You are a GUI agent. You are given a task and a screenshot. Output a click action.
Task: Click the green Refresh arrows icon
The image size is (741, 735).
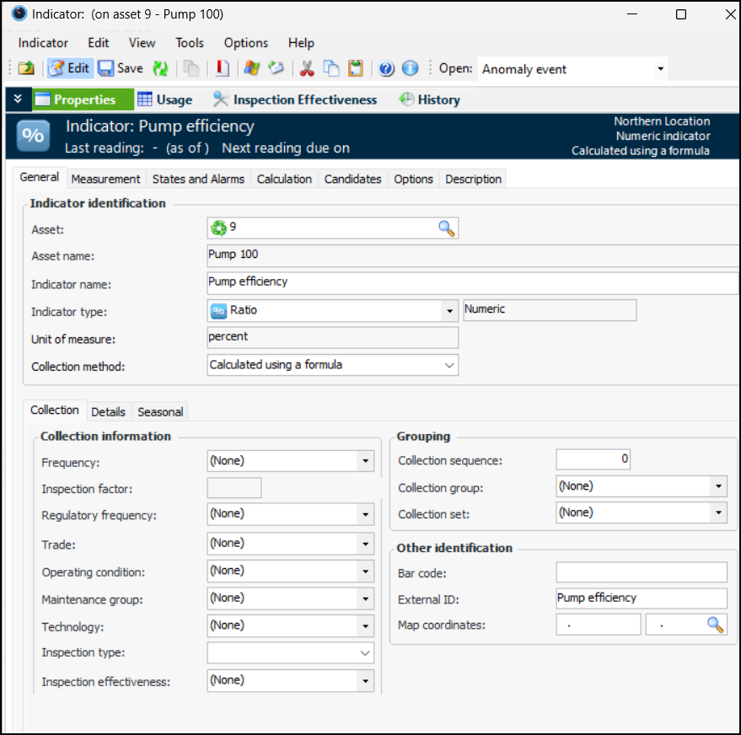(160, 69)
